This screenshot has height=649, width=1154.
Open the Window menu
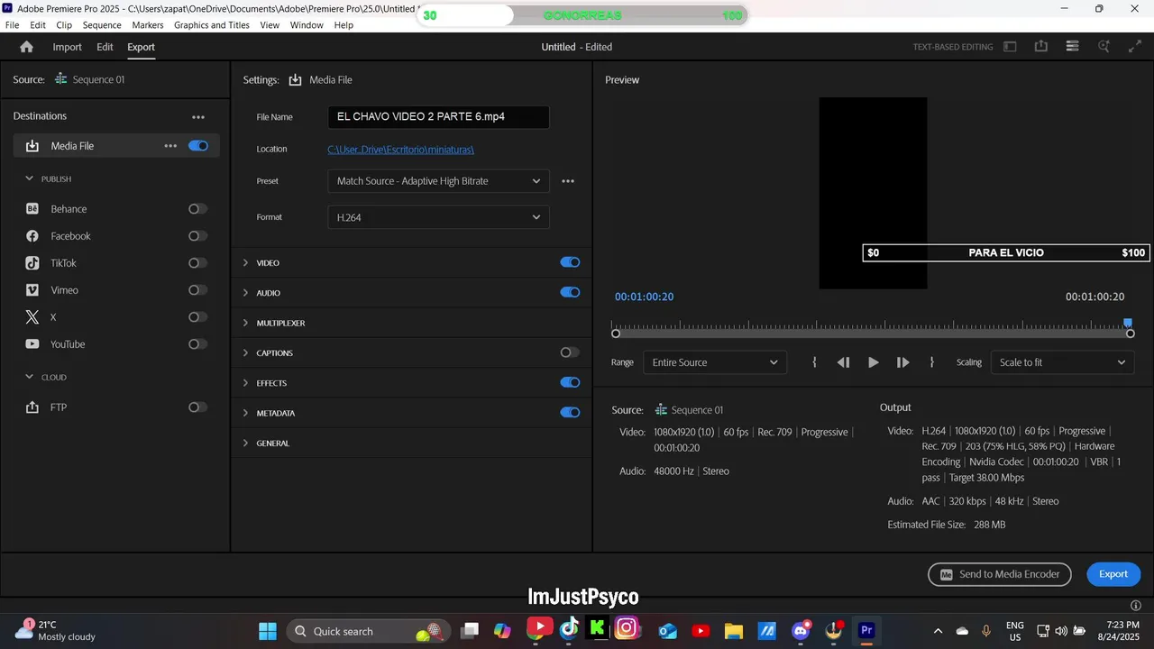coord(307,25)
